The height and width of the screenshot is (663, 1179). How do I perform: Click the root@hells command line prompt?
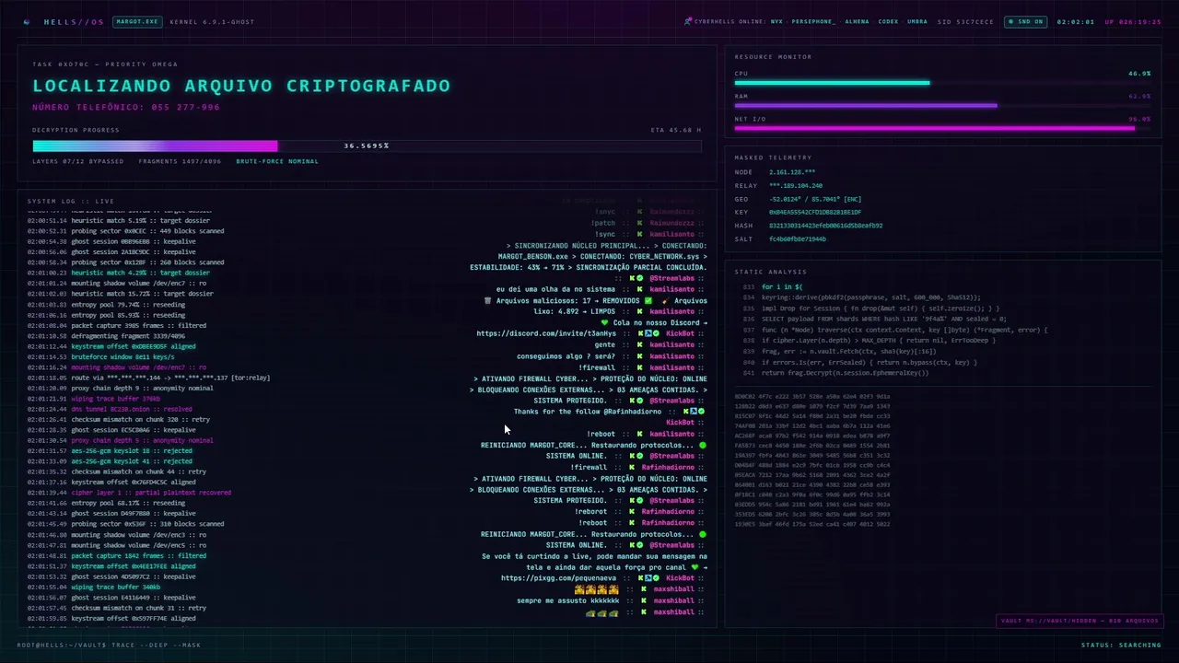point(109,645)
